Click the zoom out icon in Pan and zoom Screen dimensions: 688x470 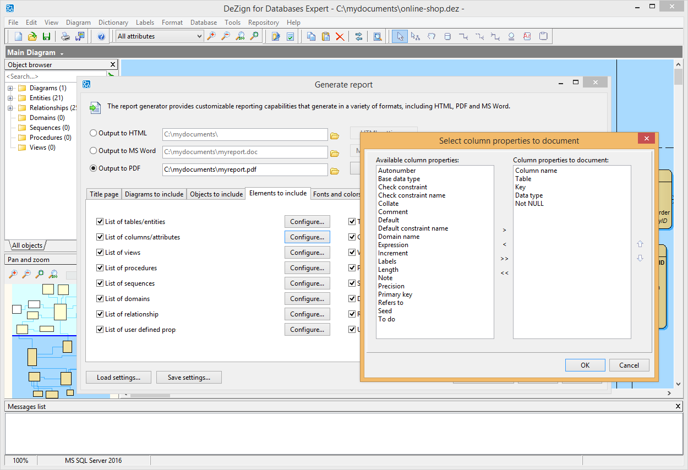pyautogui.click(x=26, y=274)
